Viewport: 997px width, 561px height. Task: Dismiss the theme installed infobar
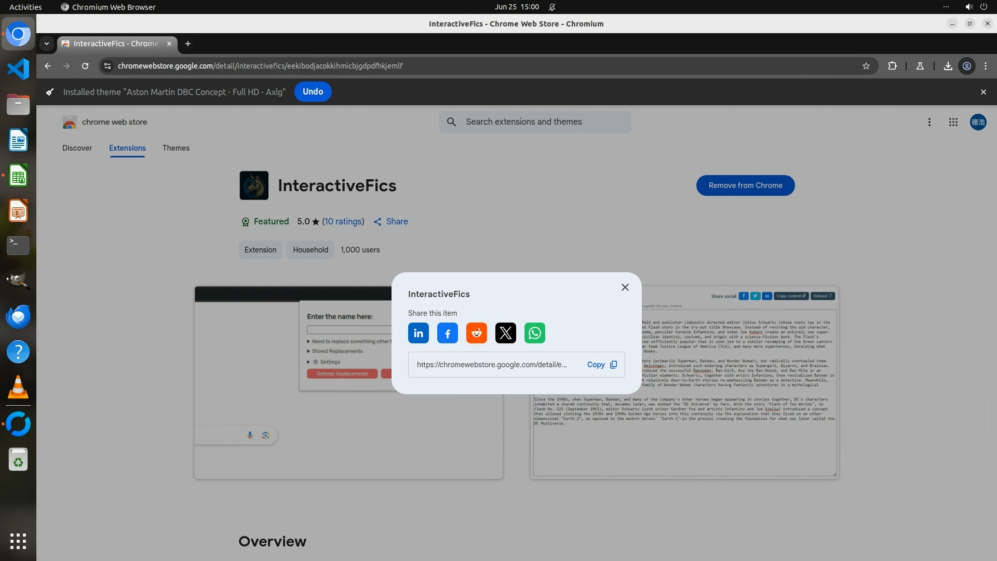pos(983,92)
